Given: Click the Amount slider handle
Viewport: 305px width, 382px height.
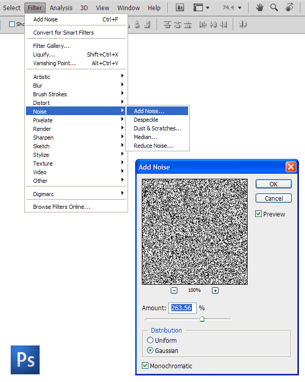Looking at the screenshot, I should click(202, 319).
